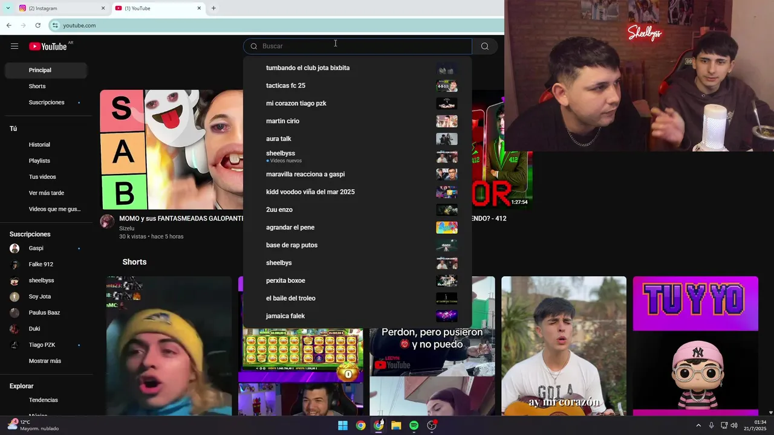Open Playlists in the sidebar
This screenshot has width=774, height=435.
pos(46,161)
